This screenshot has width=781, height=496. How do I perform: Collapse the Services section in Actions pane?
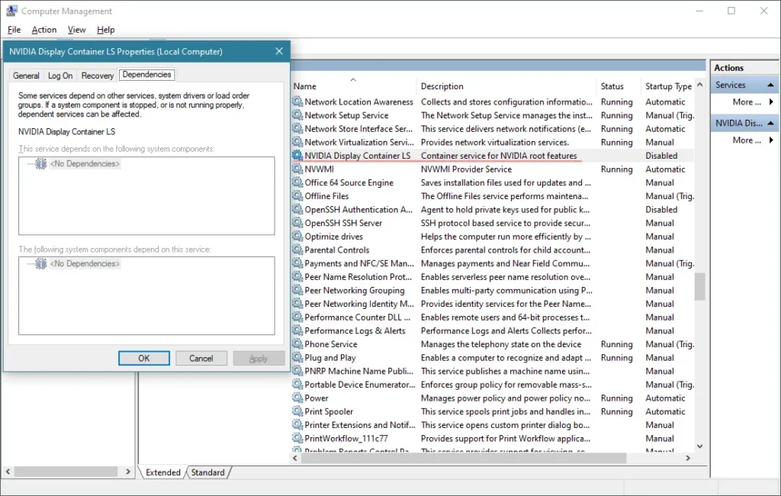coord(770,85)
